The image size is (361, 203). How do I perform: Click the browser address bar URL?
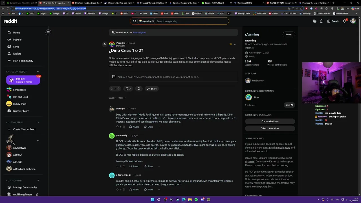[x=50, y=8]
